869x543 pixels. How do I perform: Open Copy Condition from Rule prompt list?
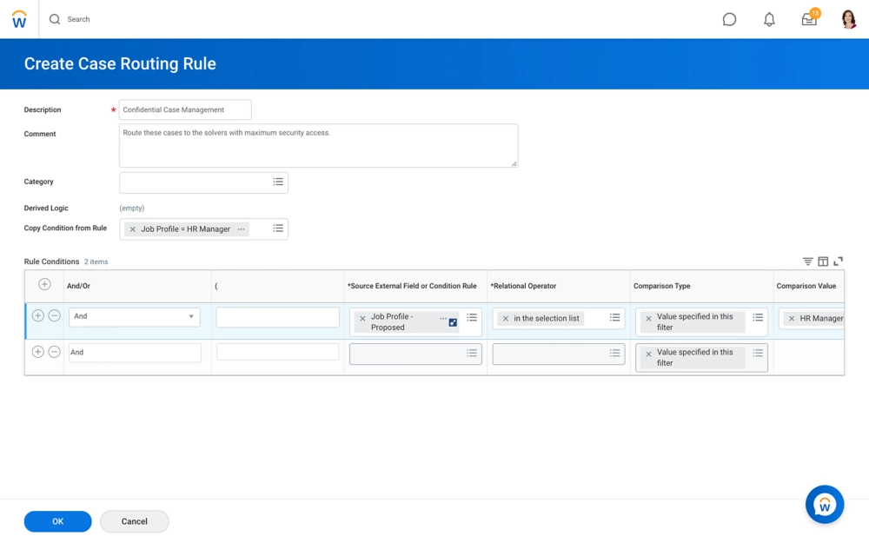tap(278, 228)
